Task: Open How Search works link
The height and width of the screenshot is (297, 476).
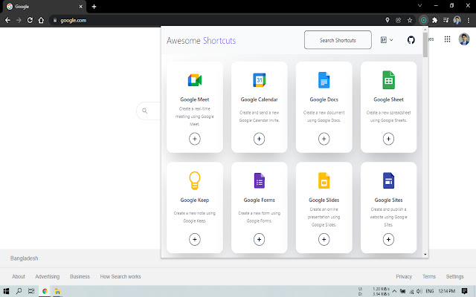Action: (x=120, y=276)
